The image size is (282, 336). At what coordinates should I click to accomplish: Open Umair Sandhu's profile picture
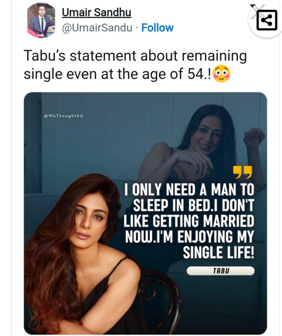[41, 20]
